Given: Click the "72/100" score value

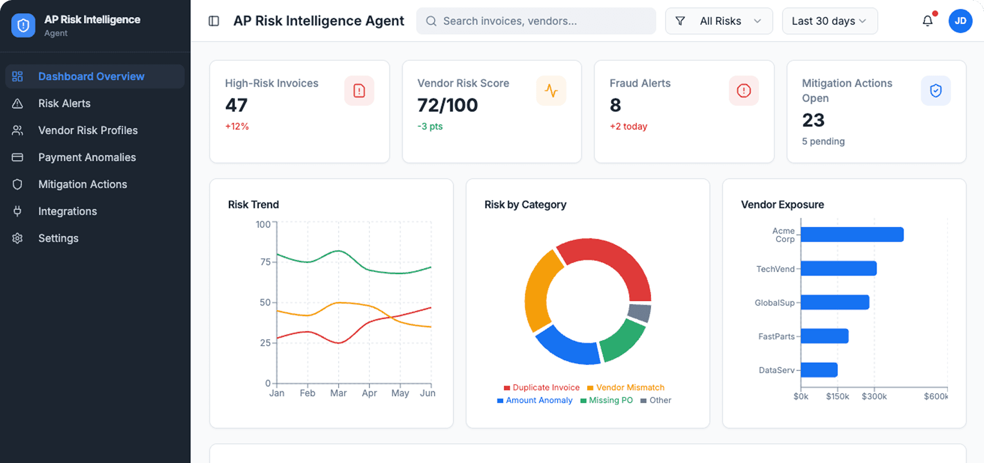Looking at the screenshot, I should (448, 105).
